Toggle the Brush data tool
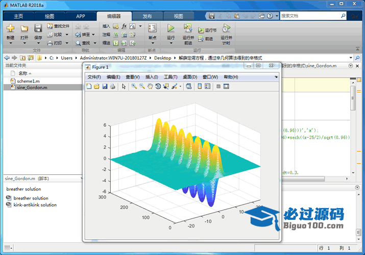 coord(174,86)
